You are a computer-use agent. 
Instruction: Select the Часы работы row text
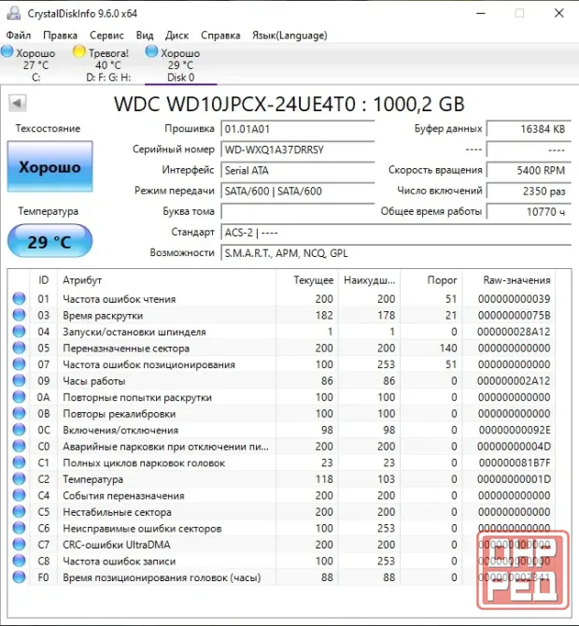pos(93,381)
